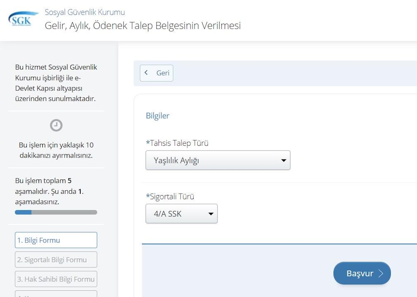Open step 3. Hak Sahibi Bilgi Formu
The width and height of the screenshot is (417, 297).
(x=56, y=279)
